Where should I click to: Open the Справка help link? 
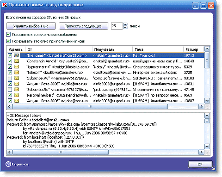20,165
